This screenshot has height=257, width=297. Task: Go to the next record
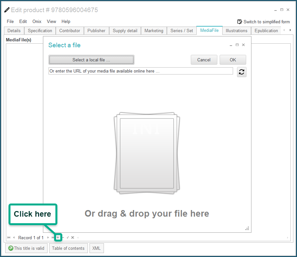click(48, 237)
